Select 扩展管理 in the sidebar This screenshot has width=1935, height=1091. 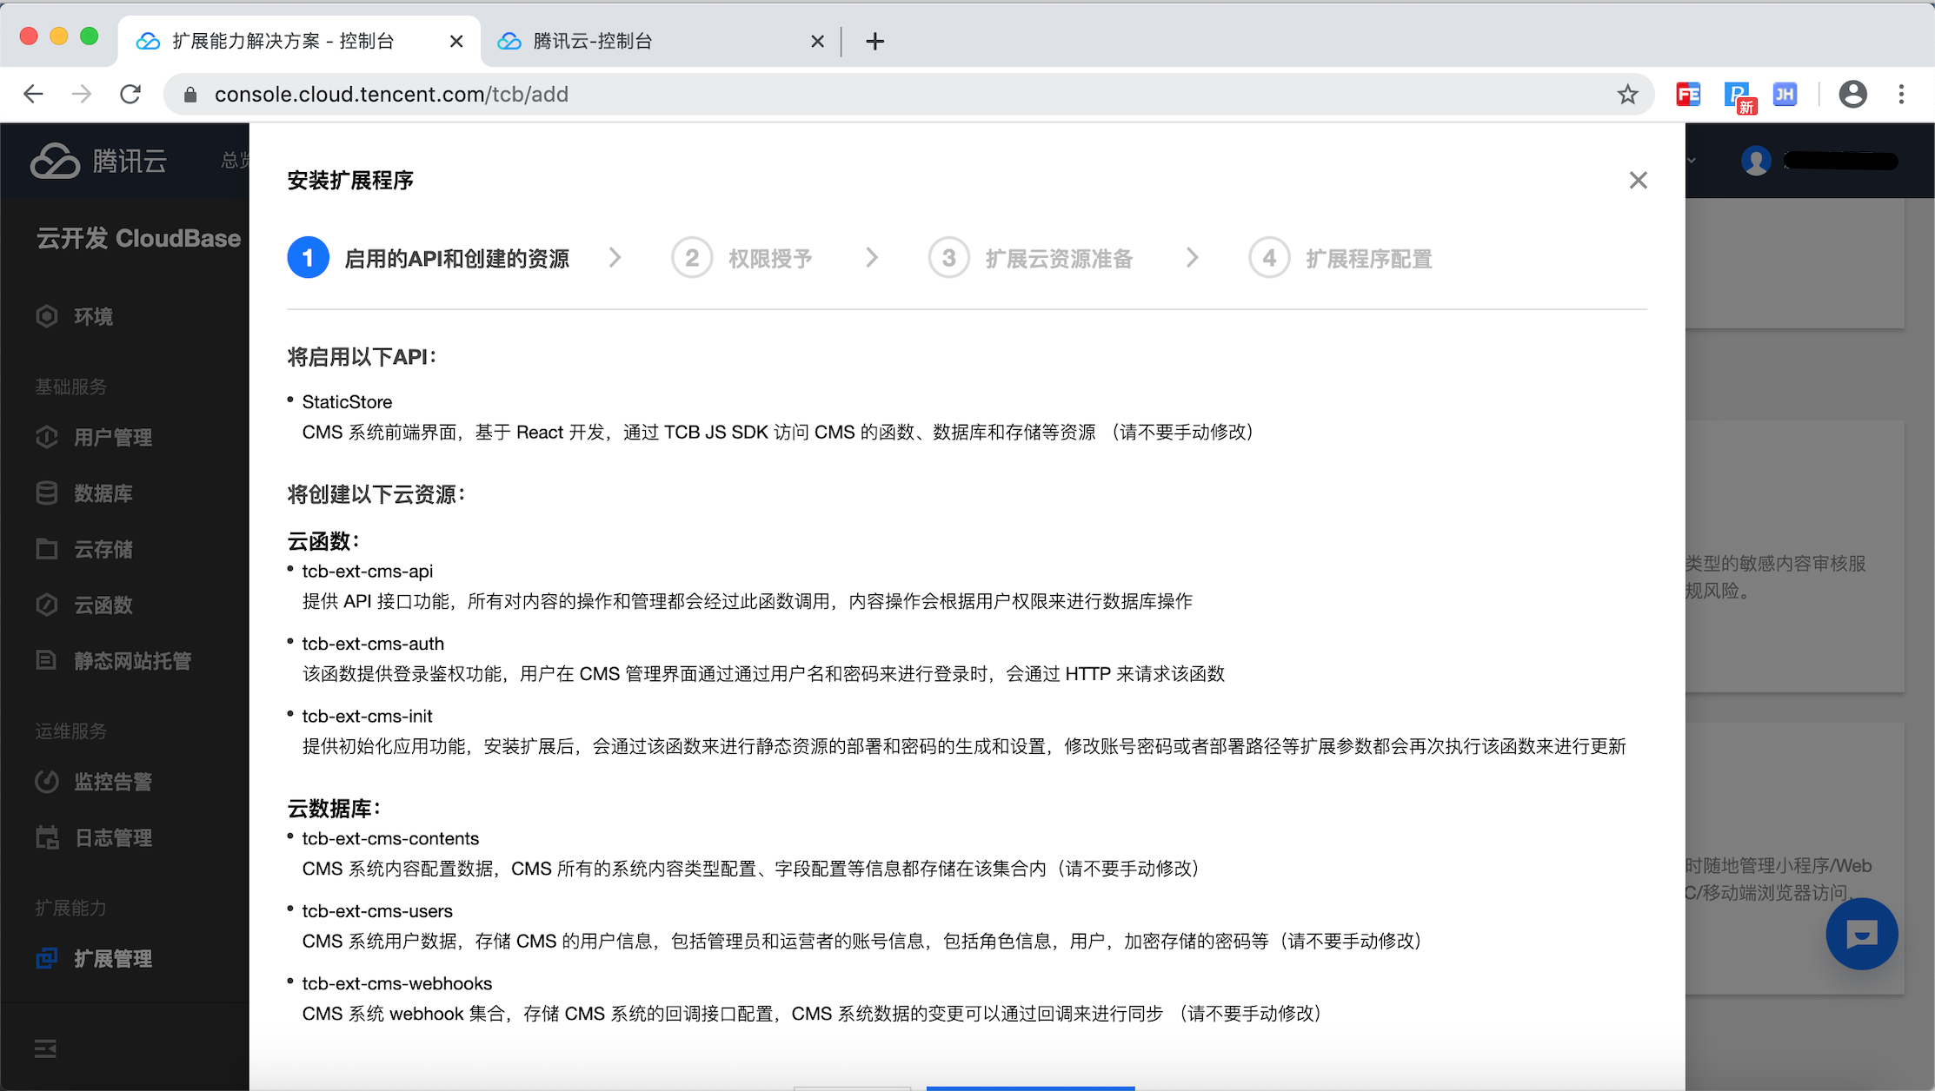pyautogui.click(x=112, y=958)
